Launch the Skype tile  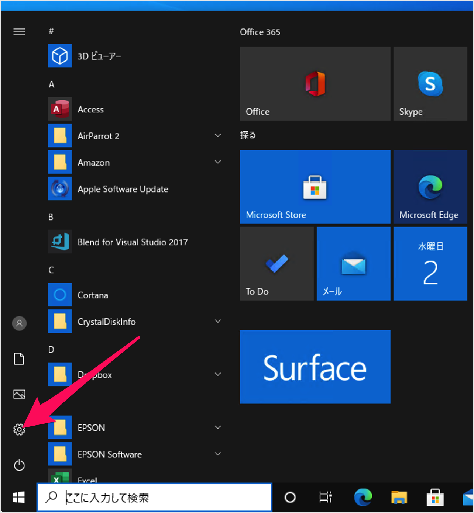430,84
